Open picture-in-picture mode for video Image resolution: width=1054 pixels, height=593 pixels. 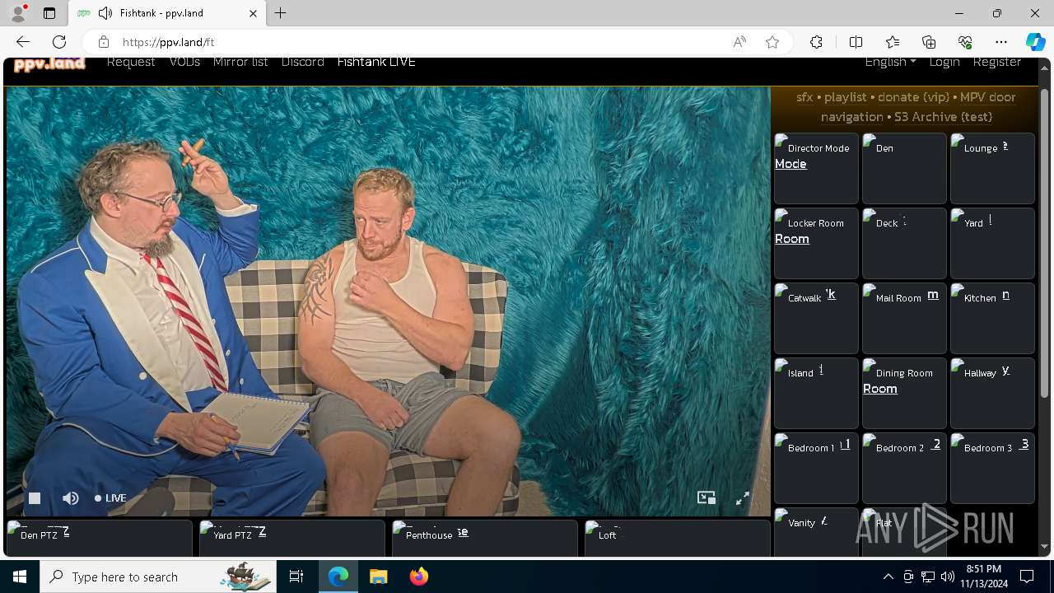(707, 497)
